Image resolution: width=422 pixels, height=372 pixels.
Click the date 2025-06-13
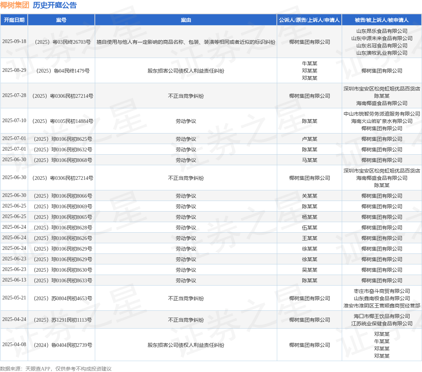(14, 280)
